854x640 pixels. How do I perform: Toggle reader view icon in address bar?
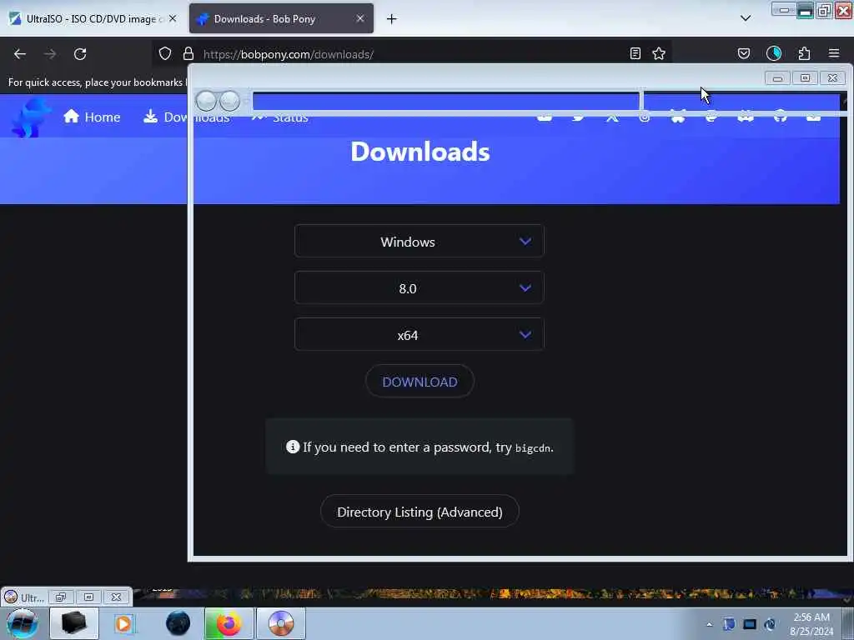(635, 53)
